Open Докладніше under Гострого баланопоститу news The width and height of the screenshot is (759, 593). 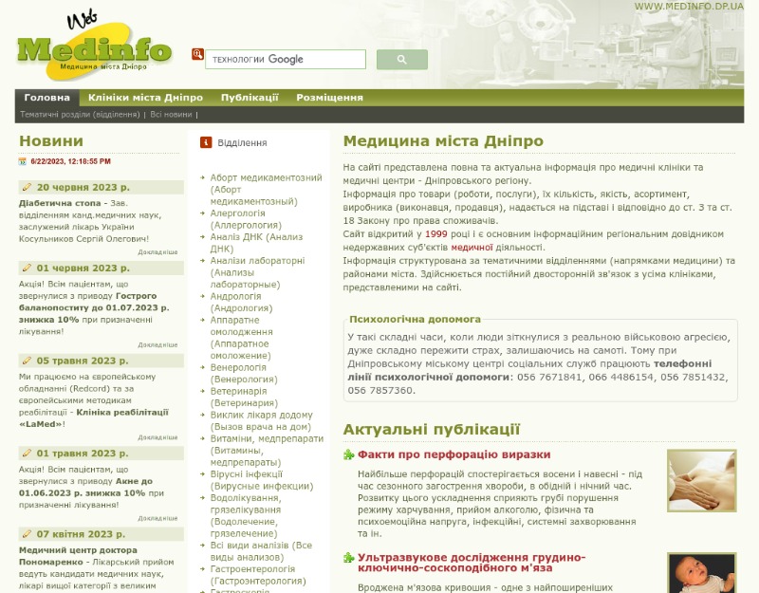157,344
